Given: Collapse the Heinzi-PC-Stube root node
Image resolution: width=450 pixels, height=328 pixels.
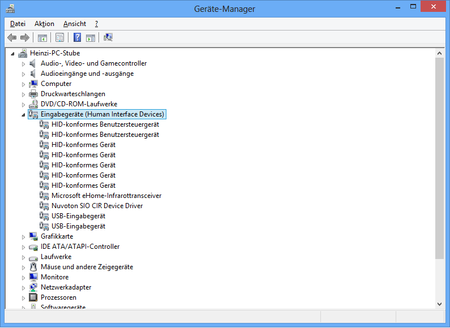Looking at the screenshot, I should (12, 54).
